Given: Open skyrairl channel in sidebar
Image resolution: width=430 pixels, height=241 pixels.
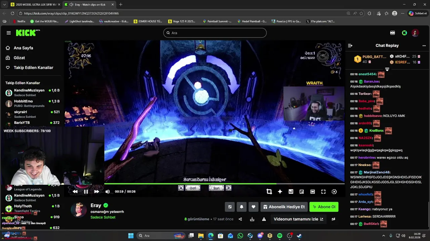Looking at the screenshot, I should (32, 114).
